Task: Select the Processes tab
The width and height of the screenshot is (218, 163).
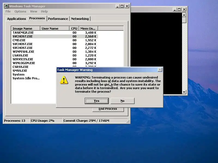Action: coord(37,18)
